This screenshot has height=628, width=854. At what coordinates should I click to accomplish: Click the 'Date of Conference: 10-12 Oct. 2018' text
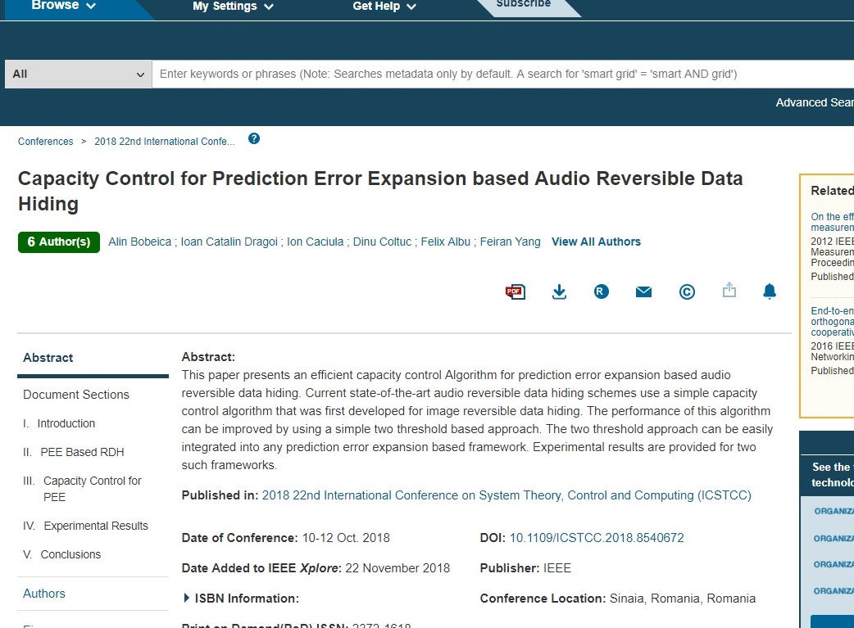coord(285,538)
